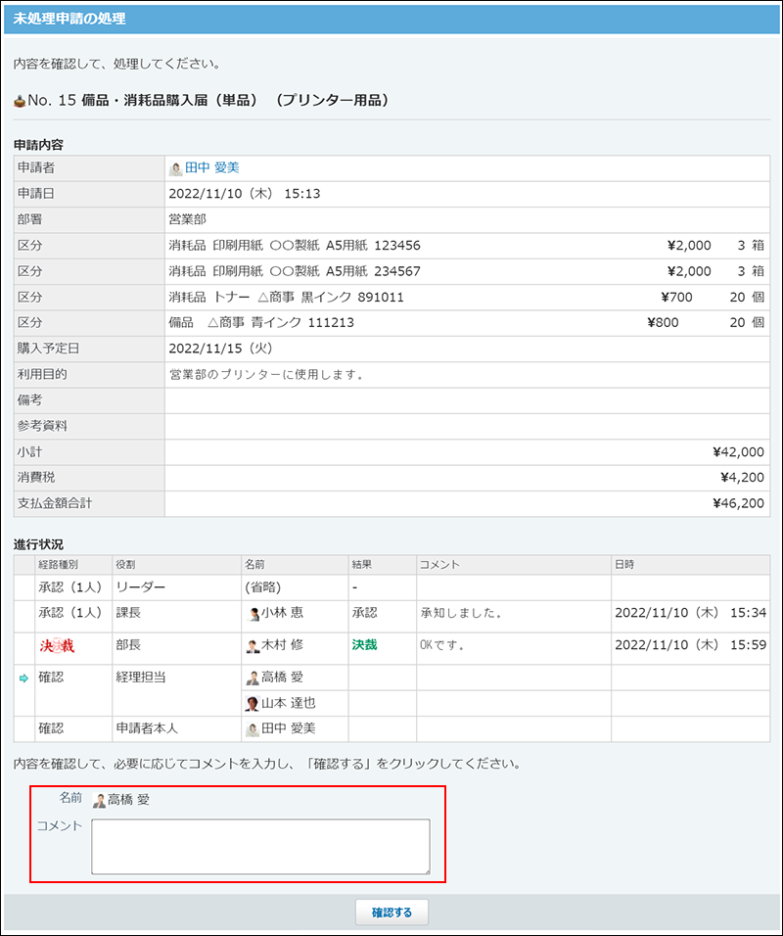Image resolution: width=783 pixels, height=936 pixels.
Task: Click timestamp 2022/11/10（木） 15:59
Action: tap(690, 645)
